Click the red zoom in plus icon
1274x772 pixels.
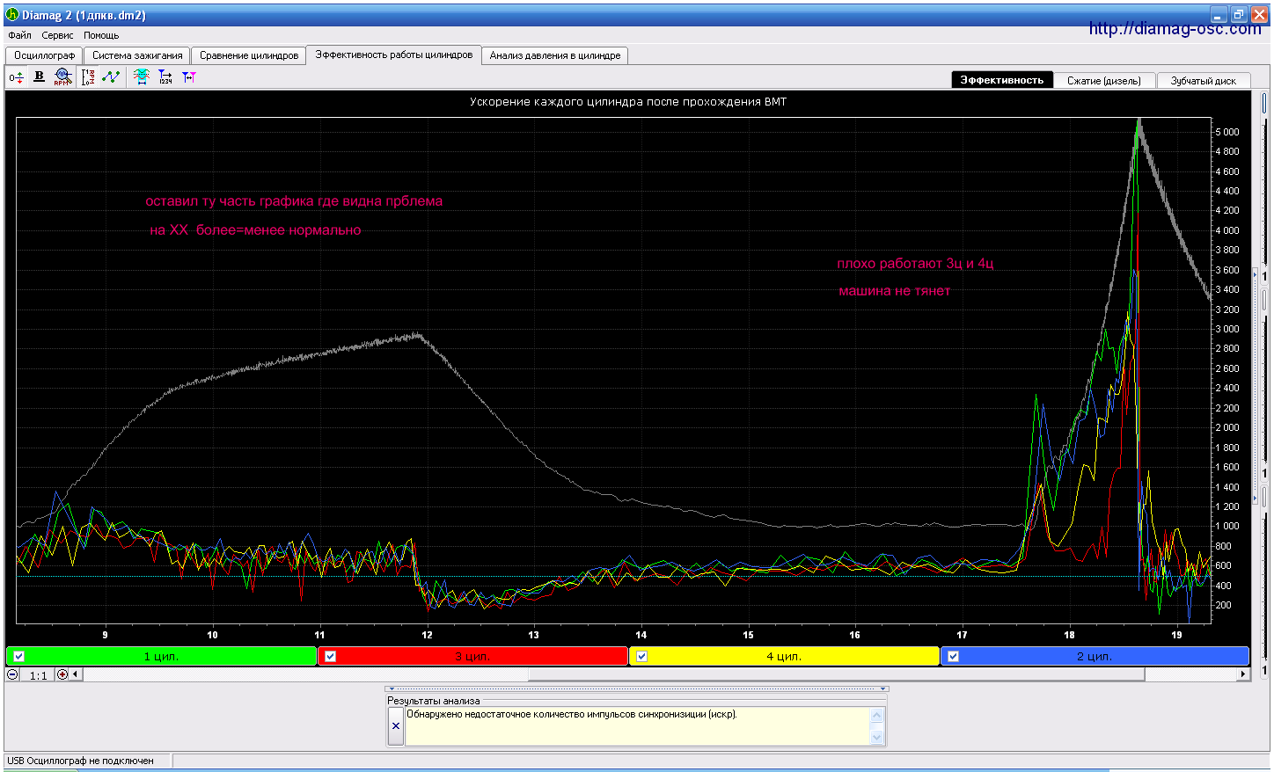62,674
